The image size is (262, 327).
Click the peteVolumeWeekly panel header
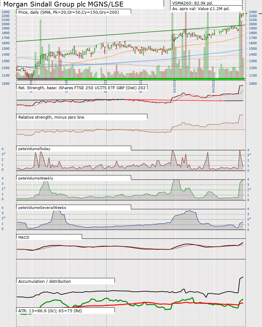coord(36,178)
